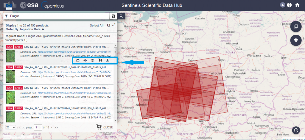Download the first product via arrow icon
The image size is (305, 140).
tap(108, 61)
